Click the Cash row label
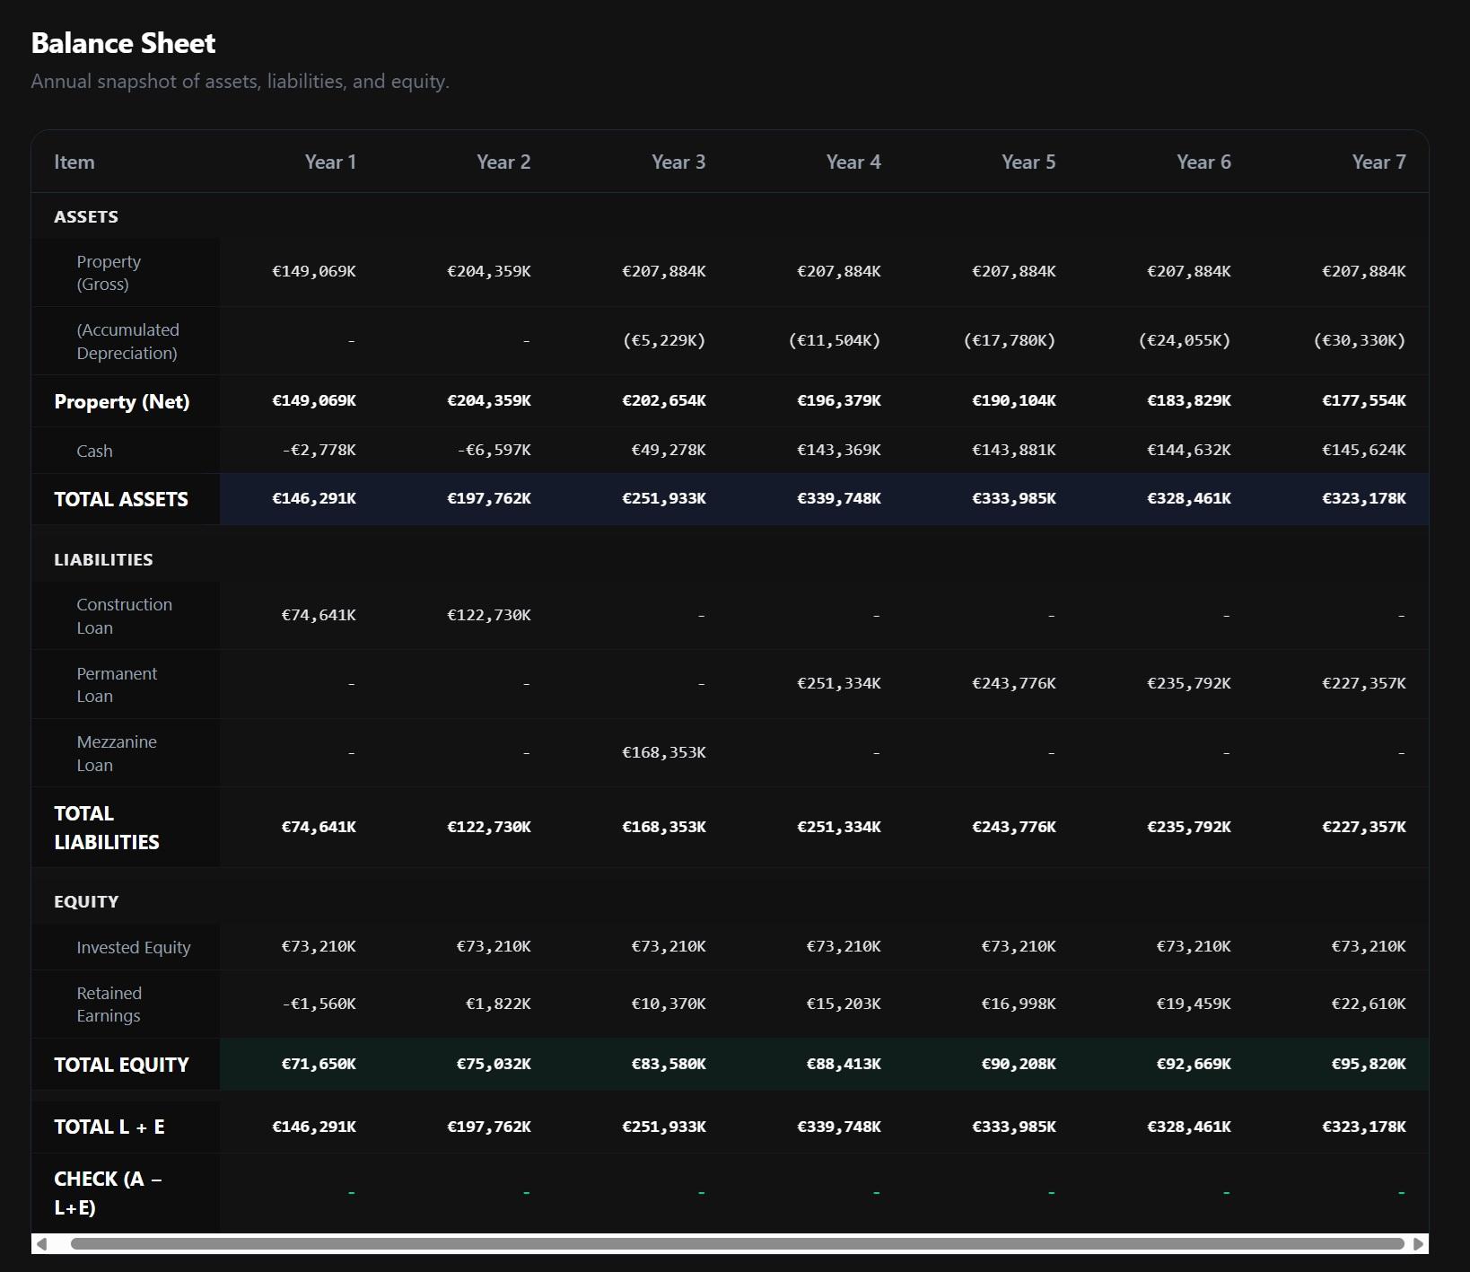Screen dimensions: 1470x1272 pyautogui.click(x=95, y=450)
